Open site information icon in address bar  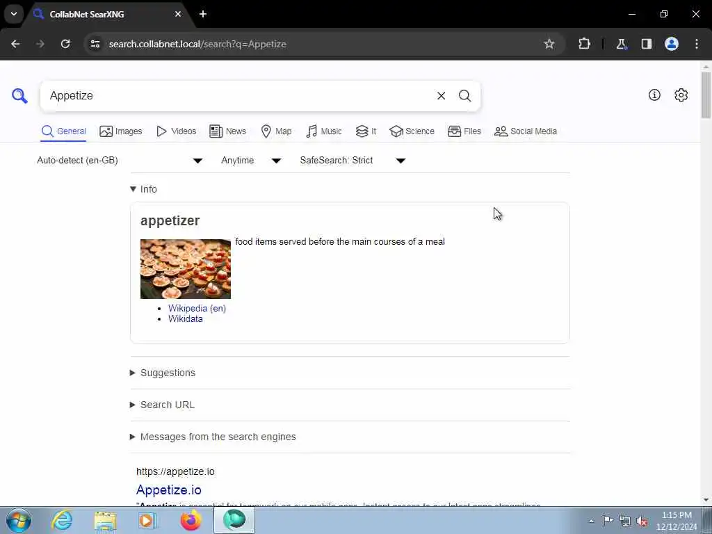95,44
